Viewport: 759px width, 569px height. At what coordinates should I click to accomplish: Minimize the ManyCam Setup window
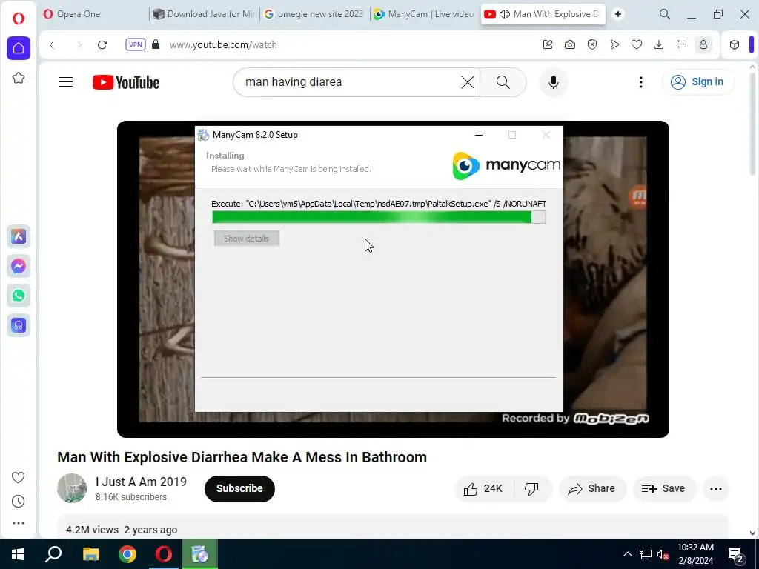coord(479,135)
